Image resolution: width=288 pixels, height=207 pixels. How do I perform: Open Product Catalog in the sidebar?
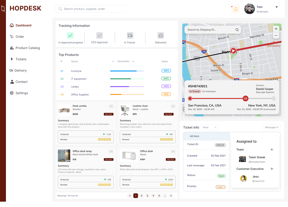(x=28, y=48)
